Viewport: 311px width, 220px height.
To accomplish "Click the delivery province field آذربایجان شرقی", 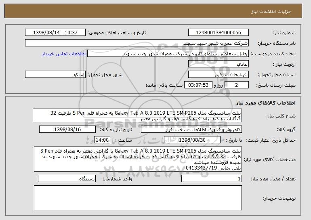I will pyautogui.click(x=219, y=75).
